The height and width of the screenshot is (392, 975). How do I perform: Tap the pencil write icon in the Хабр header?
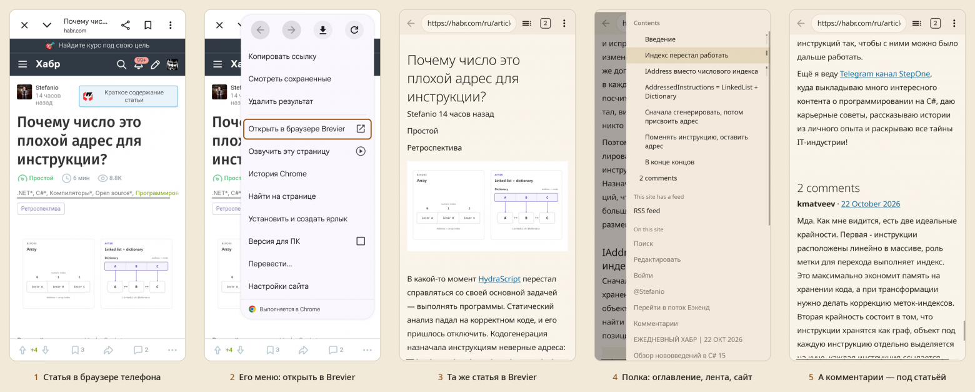point(156,64)
